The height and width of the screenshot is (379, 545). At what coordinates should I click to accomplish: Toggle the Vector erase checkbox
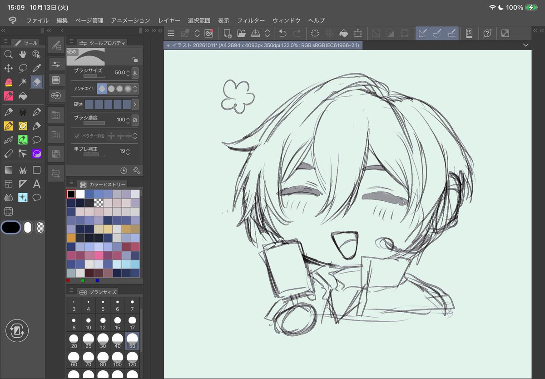click(x=77, y=136)
